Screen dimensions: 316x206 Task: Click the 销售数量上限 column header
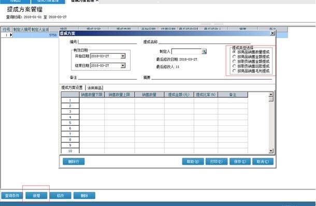pos(120,94)
